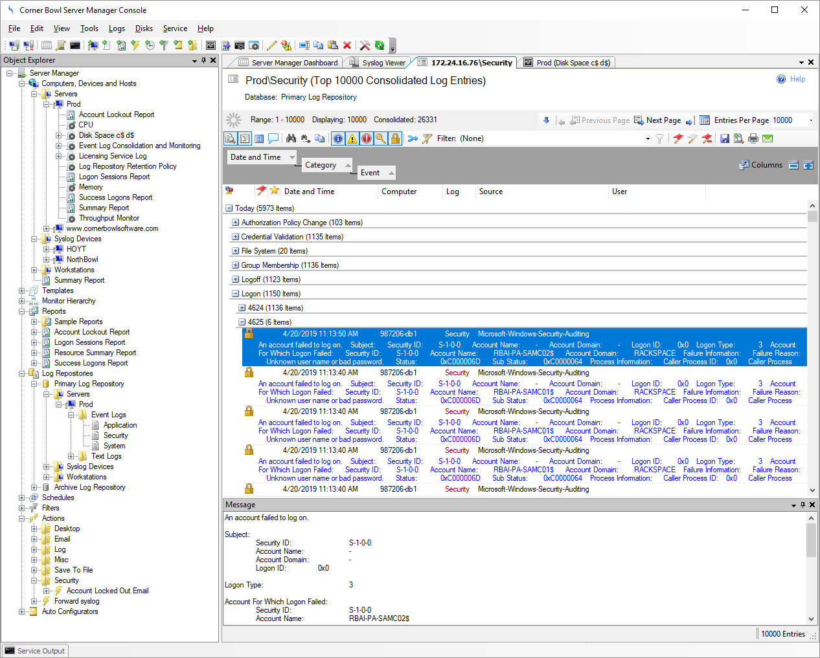Expand the Credential Validation group
This screenshot has width=820, height=658.
tap(235, 237)
